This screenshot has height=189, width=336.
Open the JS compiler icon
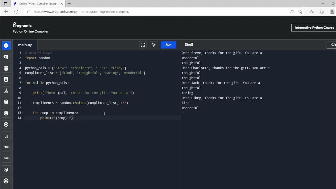pyautogui.click(x=6, y=136)
